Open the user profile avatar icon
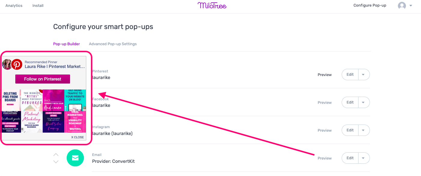This screenshot has height=176, width=421. (402, 6)
